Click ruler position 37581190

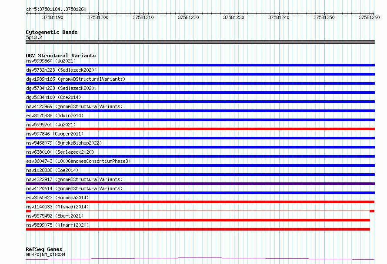point(53,17)
